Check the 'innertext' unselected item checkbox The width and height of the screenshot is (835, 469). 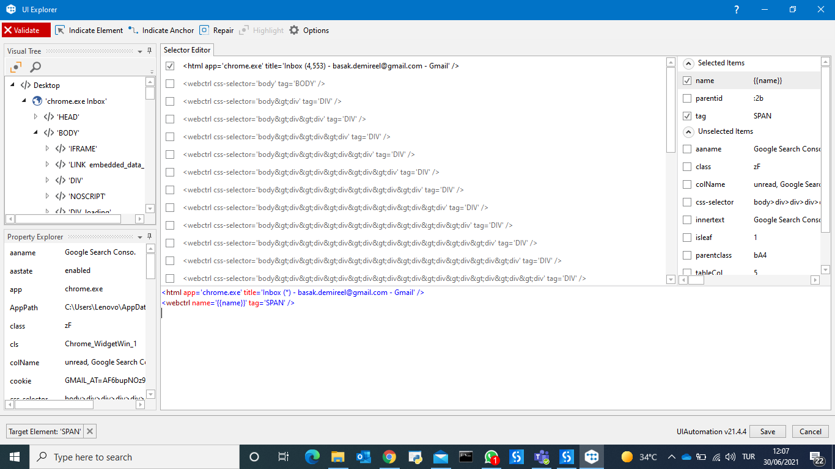coord(687,220)
